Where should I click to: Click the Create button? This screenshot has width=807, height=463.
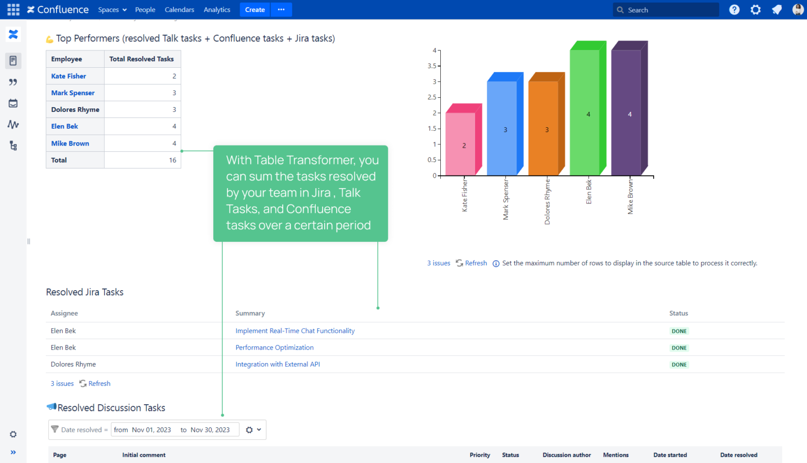(x=254, y=9)
